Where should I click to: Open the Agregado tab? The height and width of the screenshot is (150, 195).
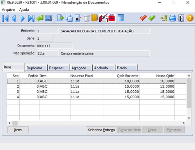click(x=81, y=68)
